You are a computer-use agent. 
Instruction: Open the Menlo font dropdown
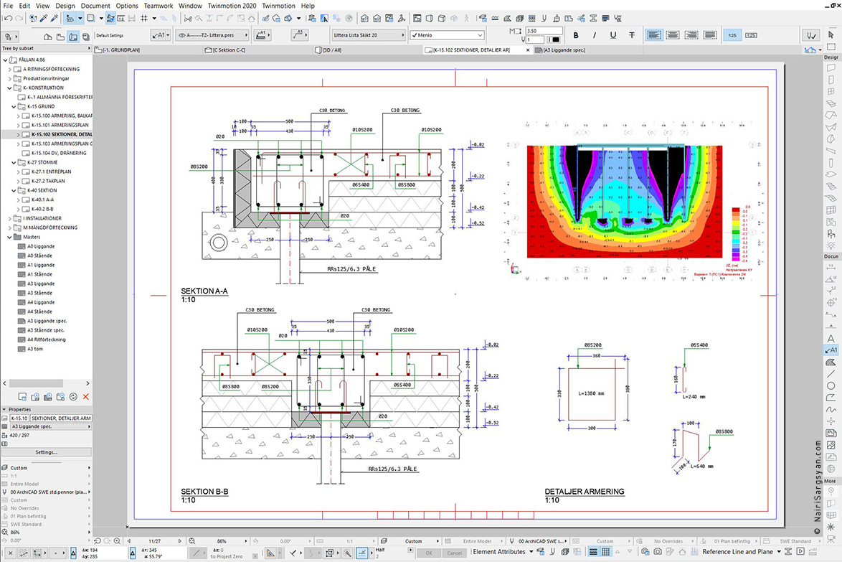tap(448, 35)
